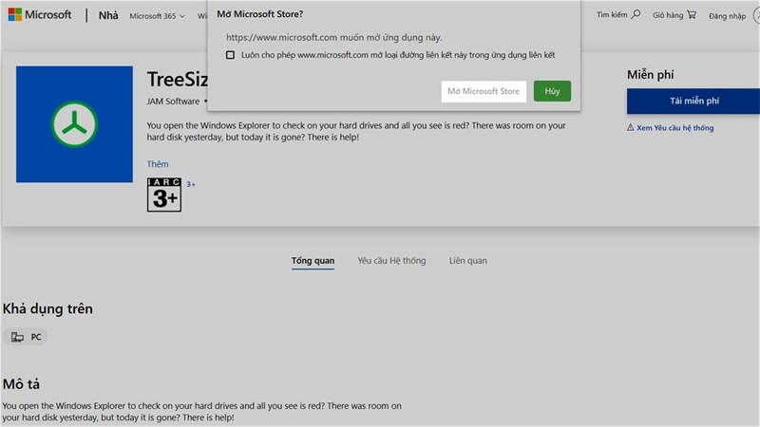
Task: Click the Miễn phí price label
Action: point(650,75)
